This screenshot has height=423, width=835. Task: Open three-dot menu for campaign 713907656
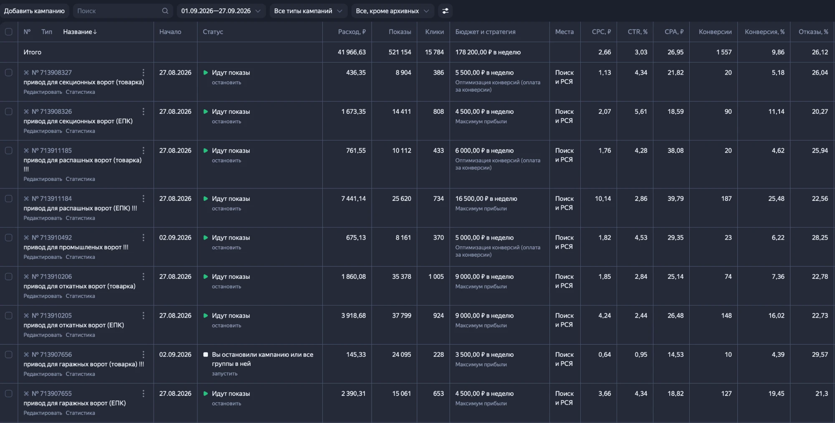tap(143, 355)
